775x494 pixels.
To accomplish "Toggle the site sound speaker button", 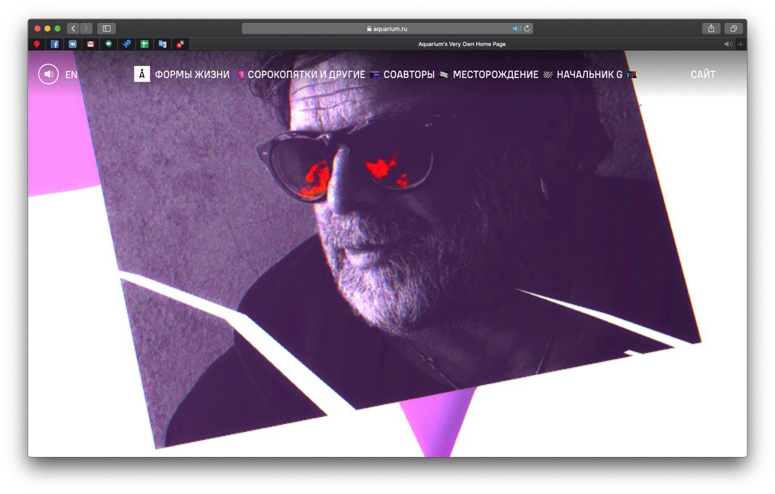I will tap(48, 74).
